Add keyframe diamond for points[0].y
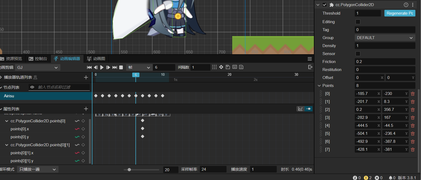 click(x=83, y=137)
